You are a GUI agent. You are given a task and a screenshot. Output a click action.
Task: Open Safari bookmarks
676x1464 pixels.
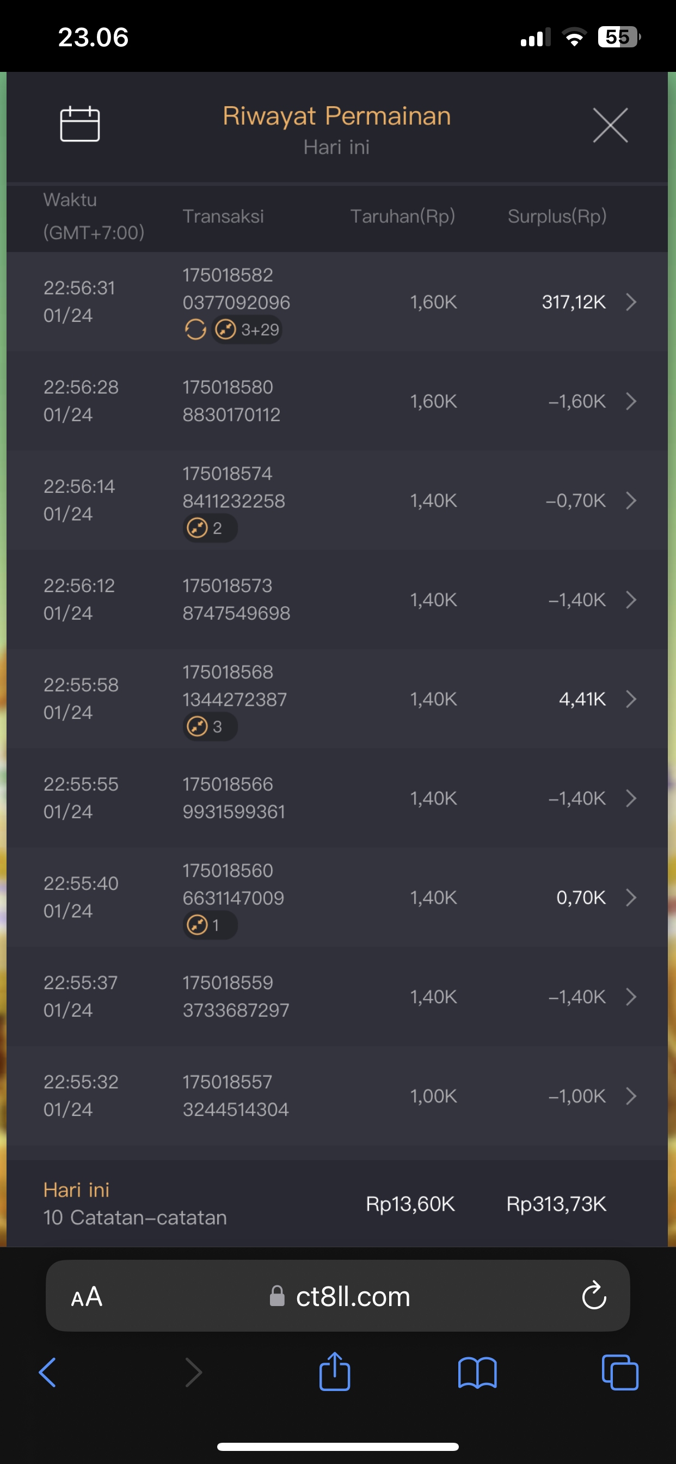[477, 1372]
